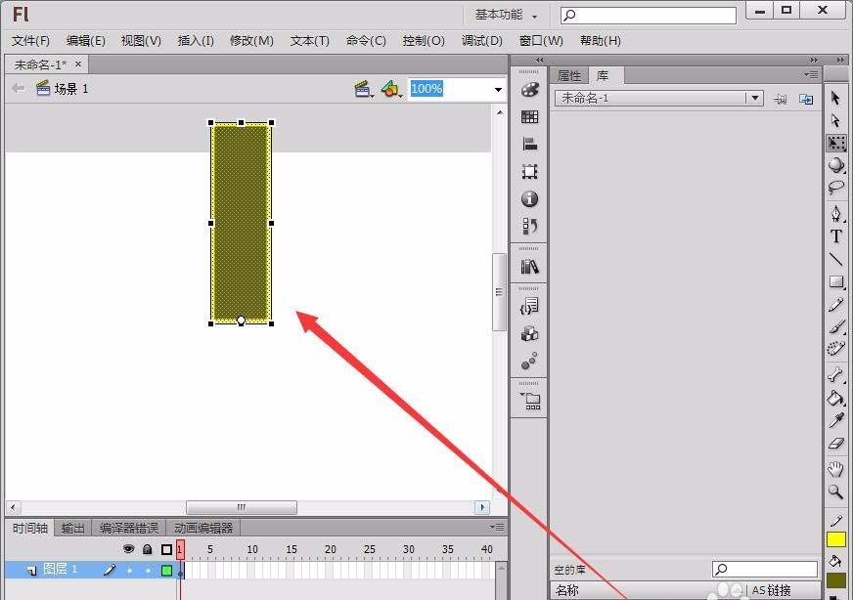This screenshot has width=853, height=600.
Task: Collapse the icon panel dock arrows
Action: point(539,60)
